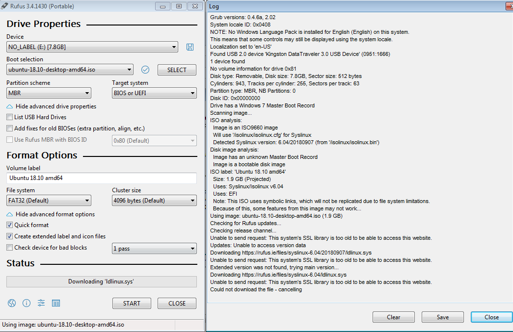Image resolution: width=513 pixels, height=332 pixels.
Task: Collapse Hide advanced drive properties
Action: coord(52,106)
